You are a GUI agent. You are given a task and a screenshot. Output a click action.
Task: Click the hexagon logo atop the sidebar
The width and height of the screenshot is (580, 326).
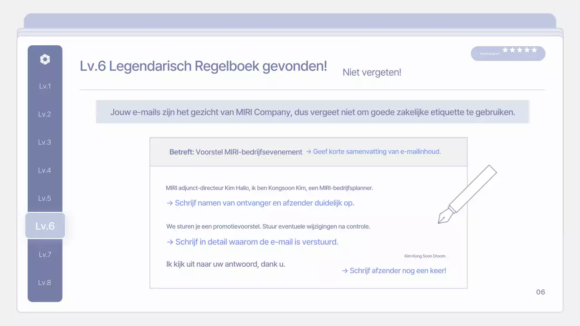(45, 59)
